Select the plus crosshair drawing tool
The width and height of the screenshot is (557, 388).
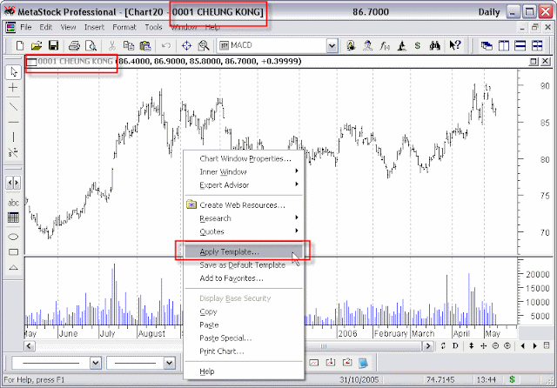tap(13, 87)
